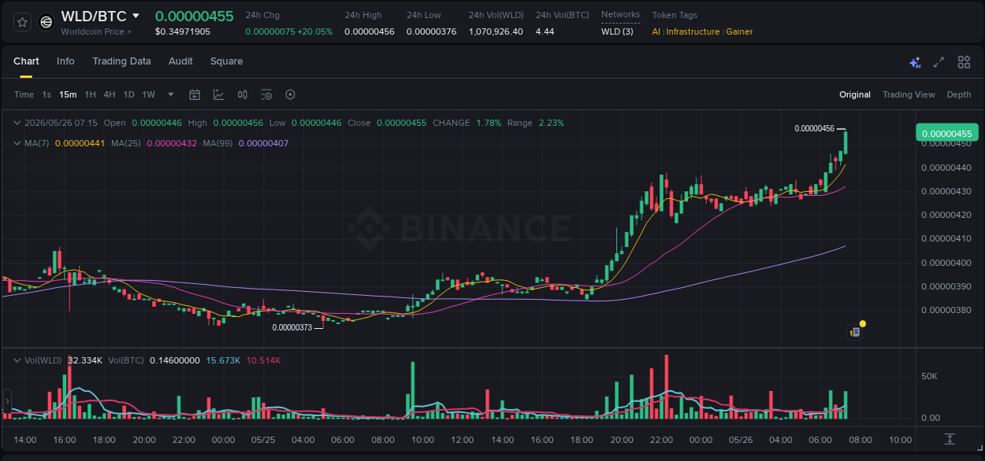Image resolution: width=985 pixels, height=461 pixels.
Task: Open the Worldcoin Price link
Action: (x=96, y=31)
